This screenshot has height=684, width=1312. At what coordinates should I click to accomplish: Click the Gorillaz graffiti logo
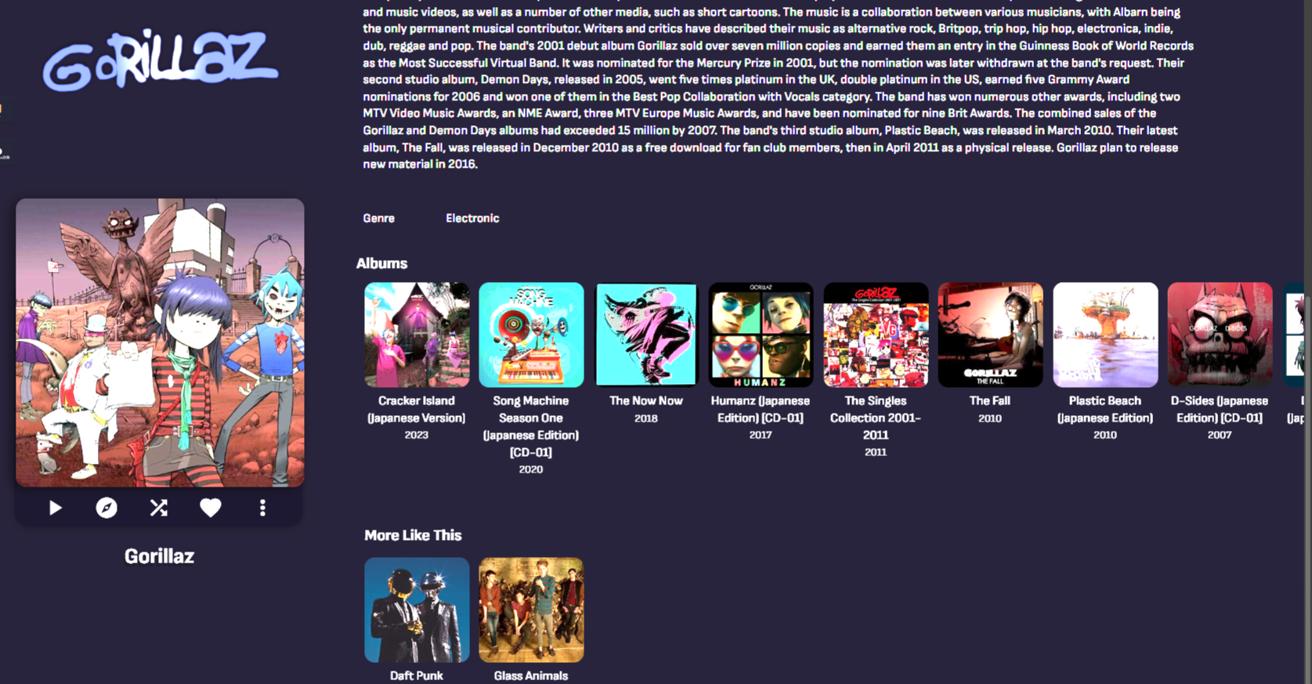(160, 59)
